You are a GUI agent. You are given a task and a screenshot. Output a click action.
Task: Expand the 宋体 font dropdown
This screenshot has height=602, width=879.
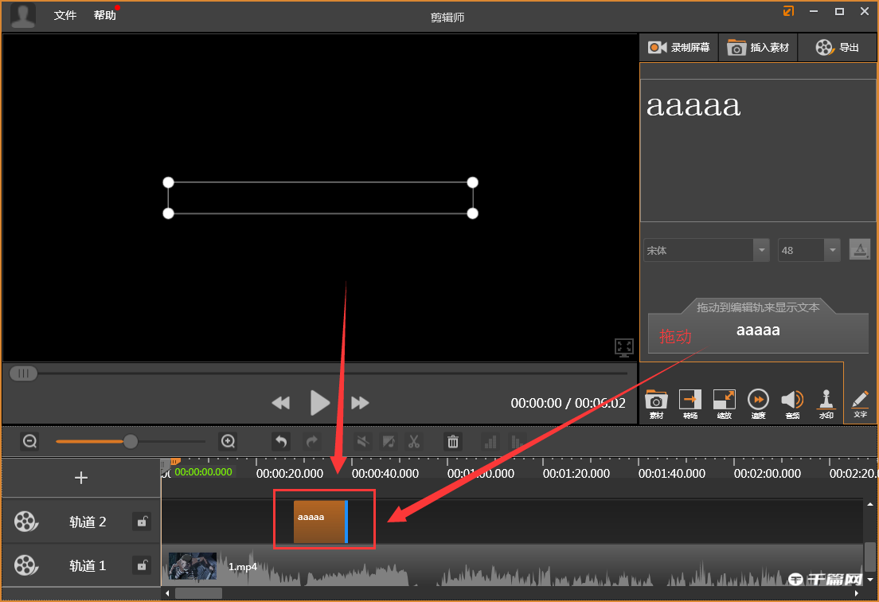[x=761, y=250]
